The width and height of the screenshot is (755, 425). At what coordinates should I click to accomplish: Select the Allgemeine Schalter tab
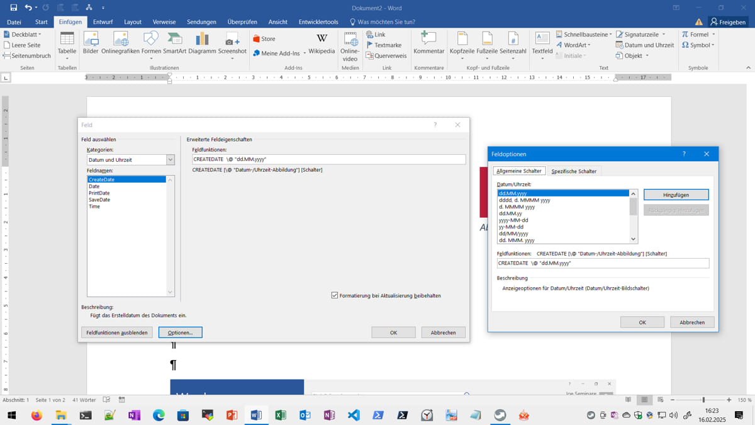tap(519, 171)
